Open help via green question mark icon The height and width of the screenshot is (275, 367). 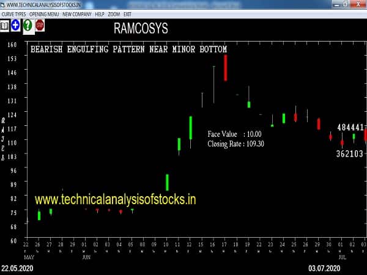28,26
